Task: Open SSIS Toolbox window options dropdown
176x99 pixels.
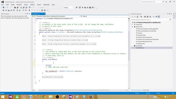Action: 25,14
